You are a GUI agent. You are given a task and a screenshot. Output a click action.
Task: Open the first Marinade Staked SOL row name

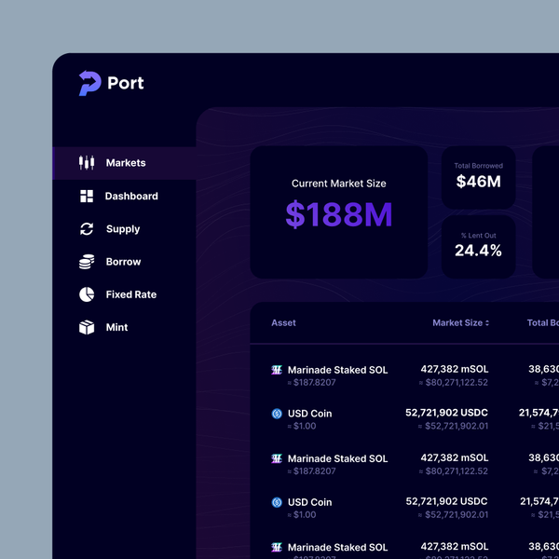click(x=337, y=370)
